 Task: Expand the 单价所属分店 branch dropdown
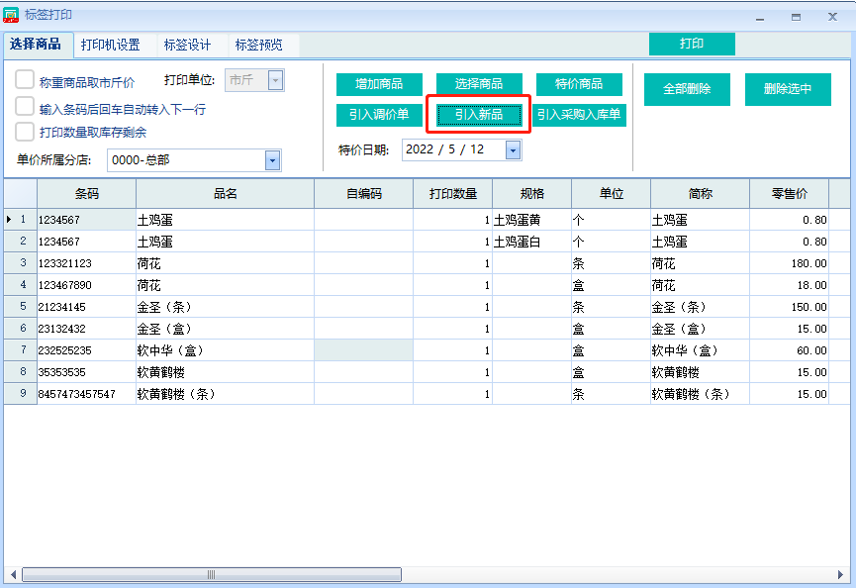[272, 160]
